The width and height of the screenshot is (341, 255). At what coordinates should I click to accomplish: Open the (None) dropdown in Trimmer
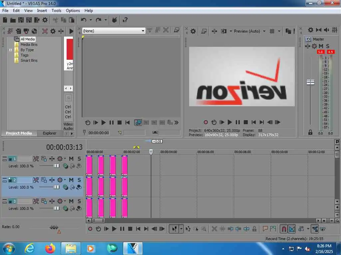[x=143, y=31]
